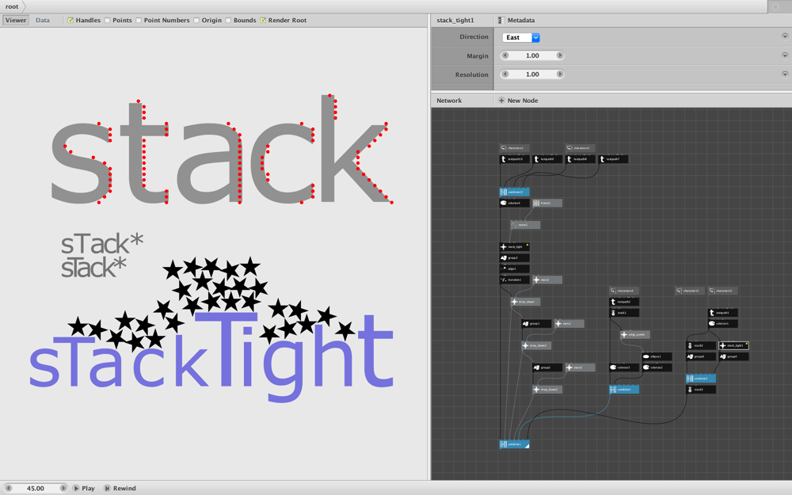Select the combine3 node
792x495 pixels.
point(701,379)
